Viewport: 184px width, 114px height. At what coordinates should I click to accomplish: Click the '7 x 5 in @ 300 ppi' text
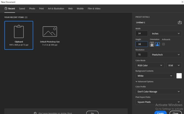pyautogui.click(x=50, y=45)
